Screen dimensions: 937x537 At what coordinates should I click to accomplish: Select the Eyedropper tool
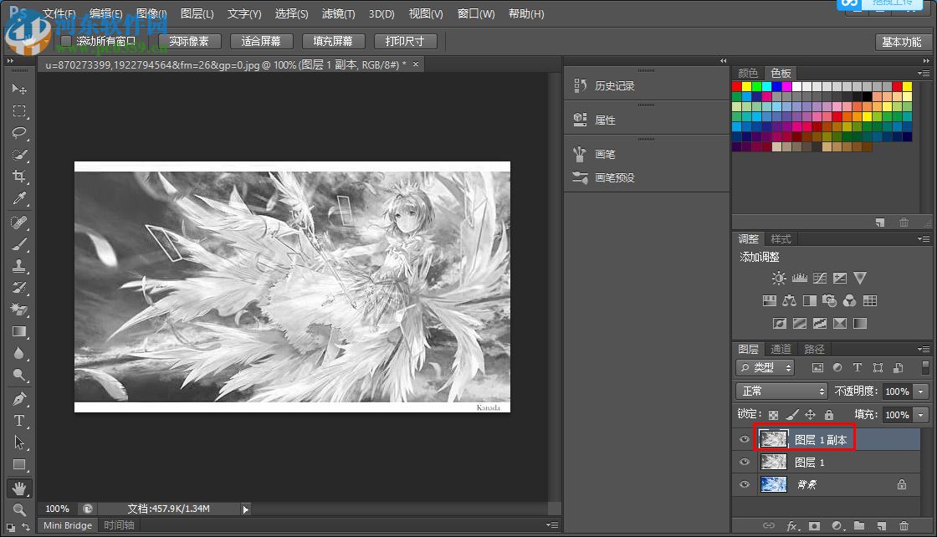(19, 198)
